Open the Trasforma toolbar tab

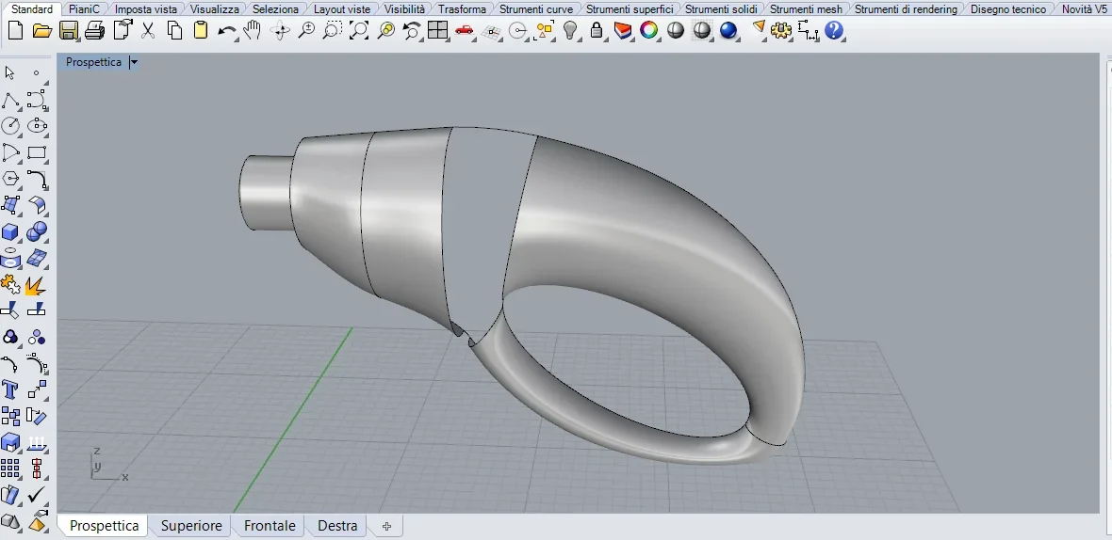(x=463, y=9)
